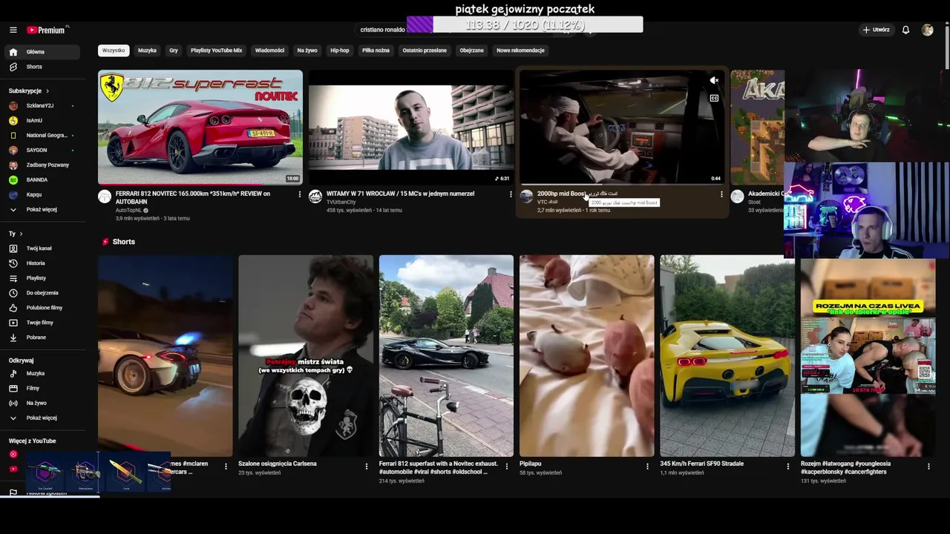
Task: Open options menu for WITAMY W 71 video
Action: pos(511,194)
